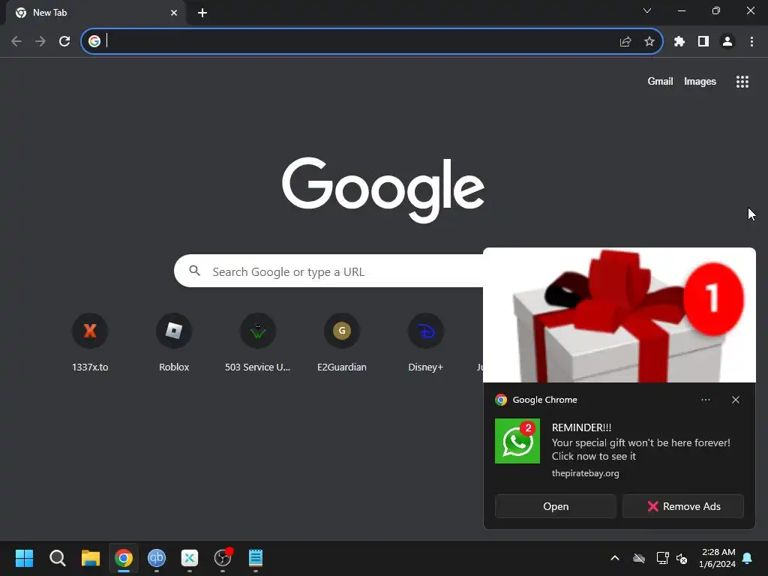768x576 pixels.
Task: Open the Windows Start menu
Action: [x=25, y=558]
